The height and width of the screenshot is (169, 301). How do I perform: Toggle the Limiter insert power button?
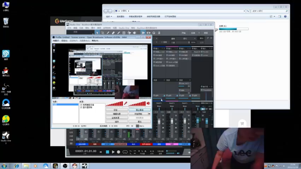click(x=202, y=55)
